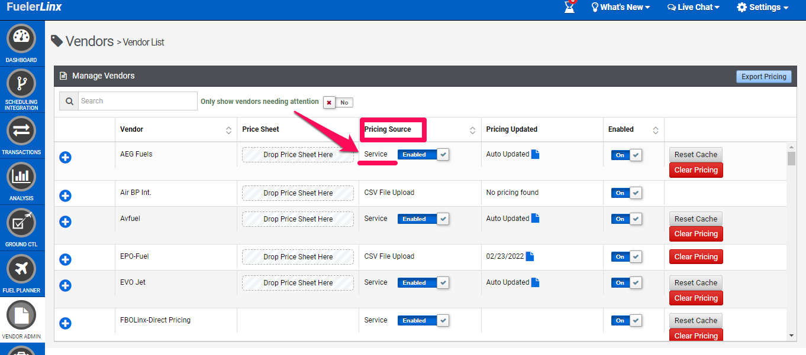This screenshot has width=806, height=355.
Task: Open the Analysis bar chart icon
Action: click(x=21, y=177)
